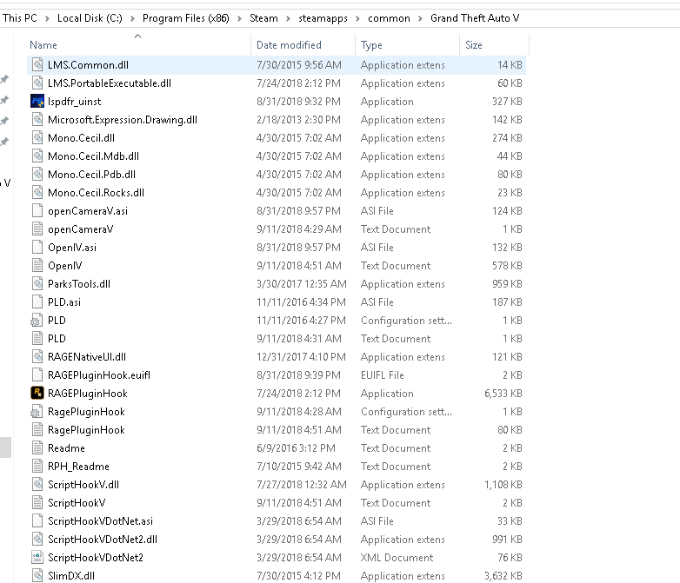Click the ScriptHookVDotNet2 XML document icon
This screenshot has width=680, height=583.
[x=37, y=558]
